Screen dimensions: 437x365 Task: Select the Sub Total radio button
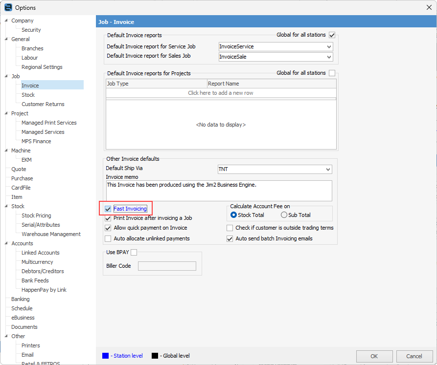coord(284,215)
